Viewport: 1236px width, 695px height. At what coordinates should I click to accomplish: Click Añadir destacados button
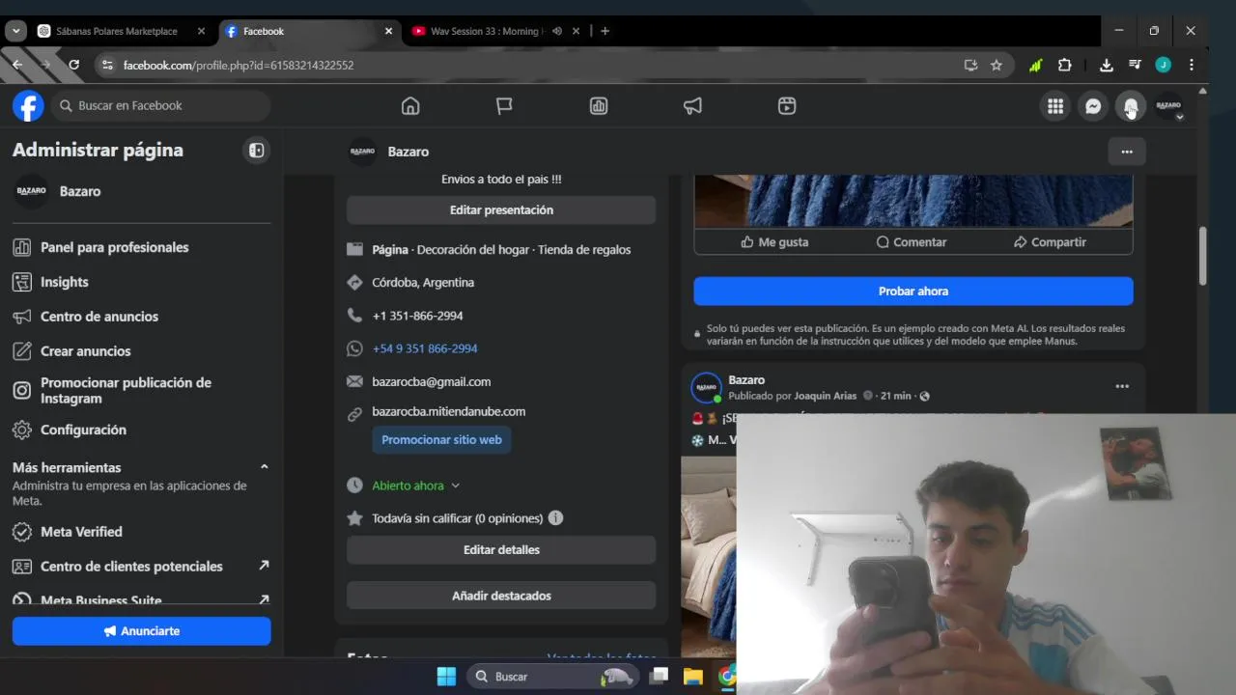coord(501,596)
